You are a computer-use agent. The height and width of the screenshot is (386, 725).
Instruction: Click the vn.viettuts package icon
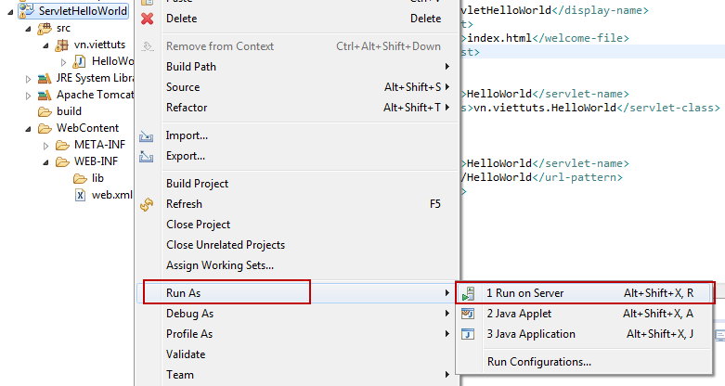coord(61,45)
